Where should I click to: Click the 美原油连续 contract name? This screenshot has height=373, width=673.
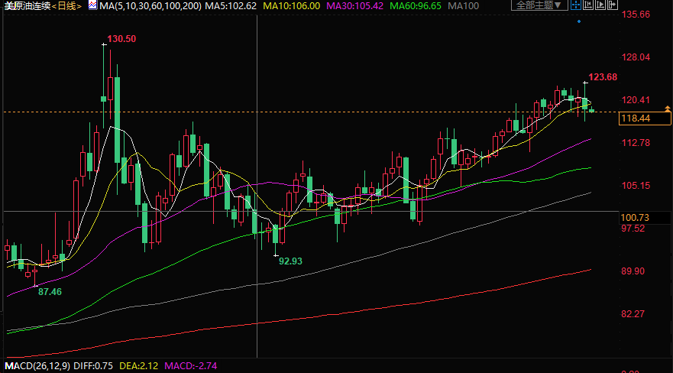26,6
